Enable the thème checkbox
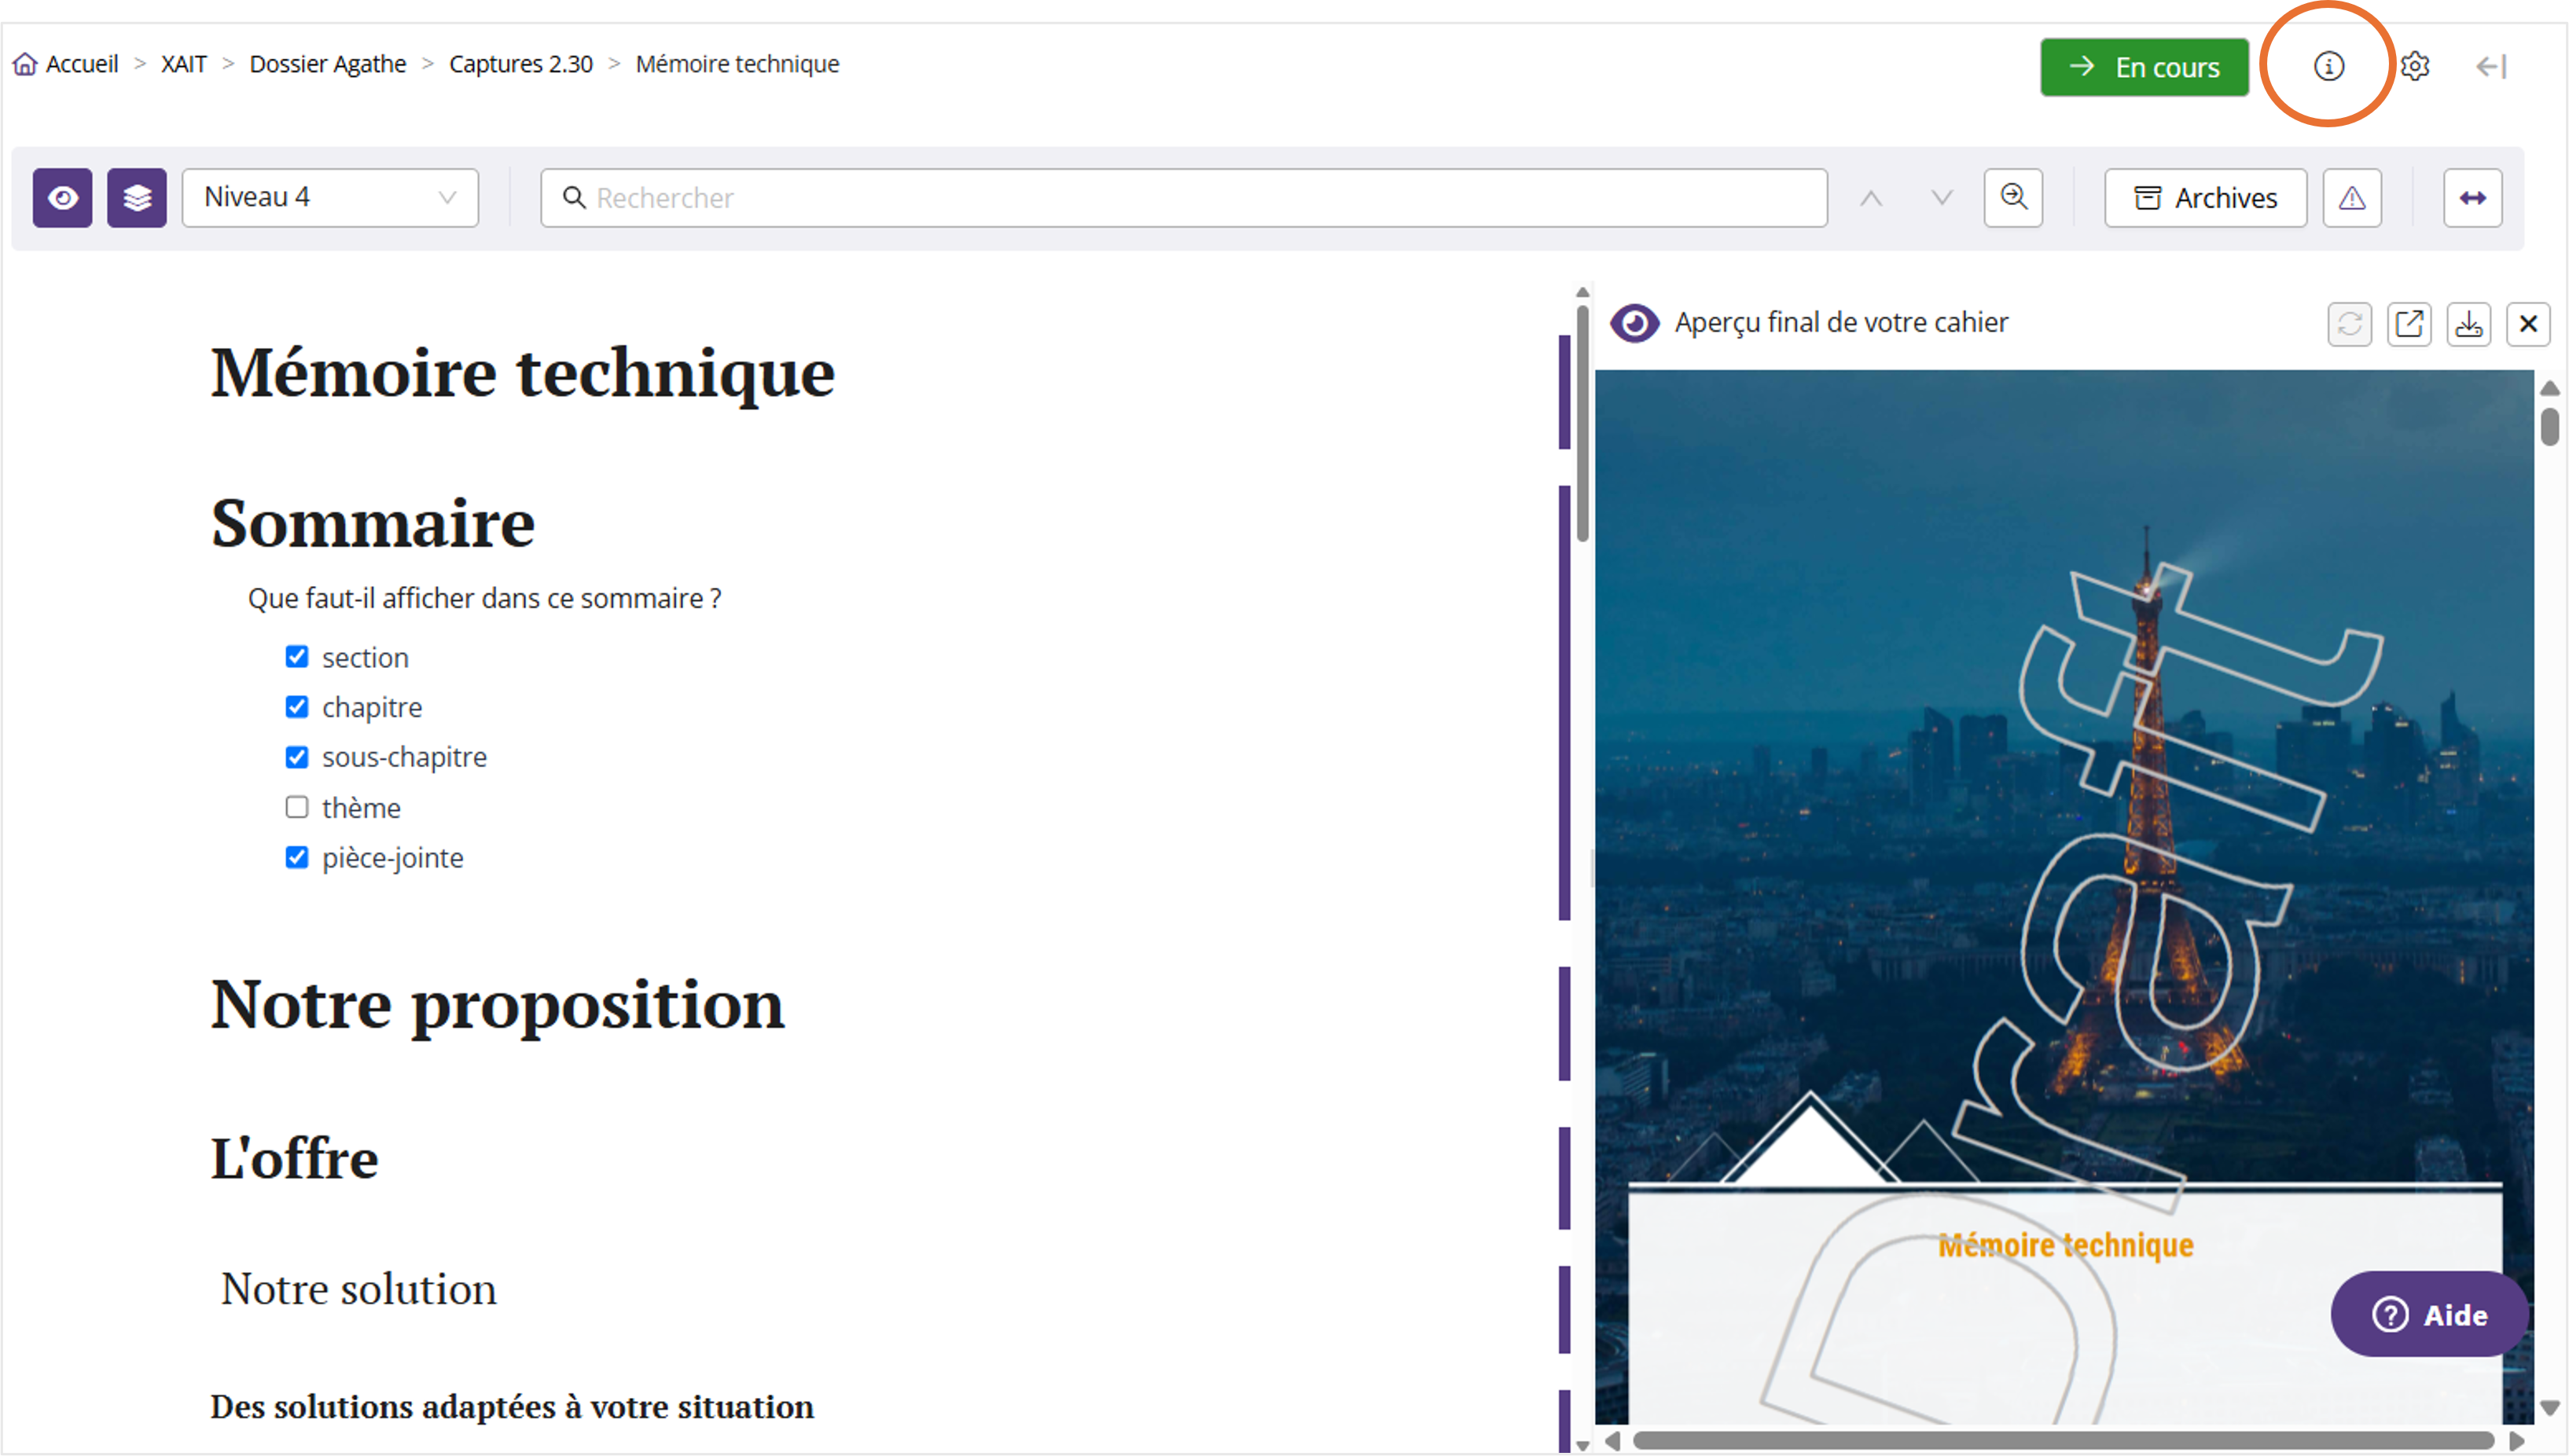The image size is (2569, 1456). tap(297, 807)
